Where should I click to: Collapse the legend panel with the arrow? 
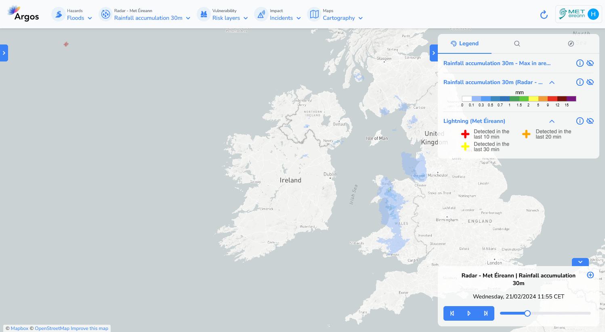[434, 53]
